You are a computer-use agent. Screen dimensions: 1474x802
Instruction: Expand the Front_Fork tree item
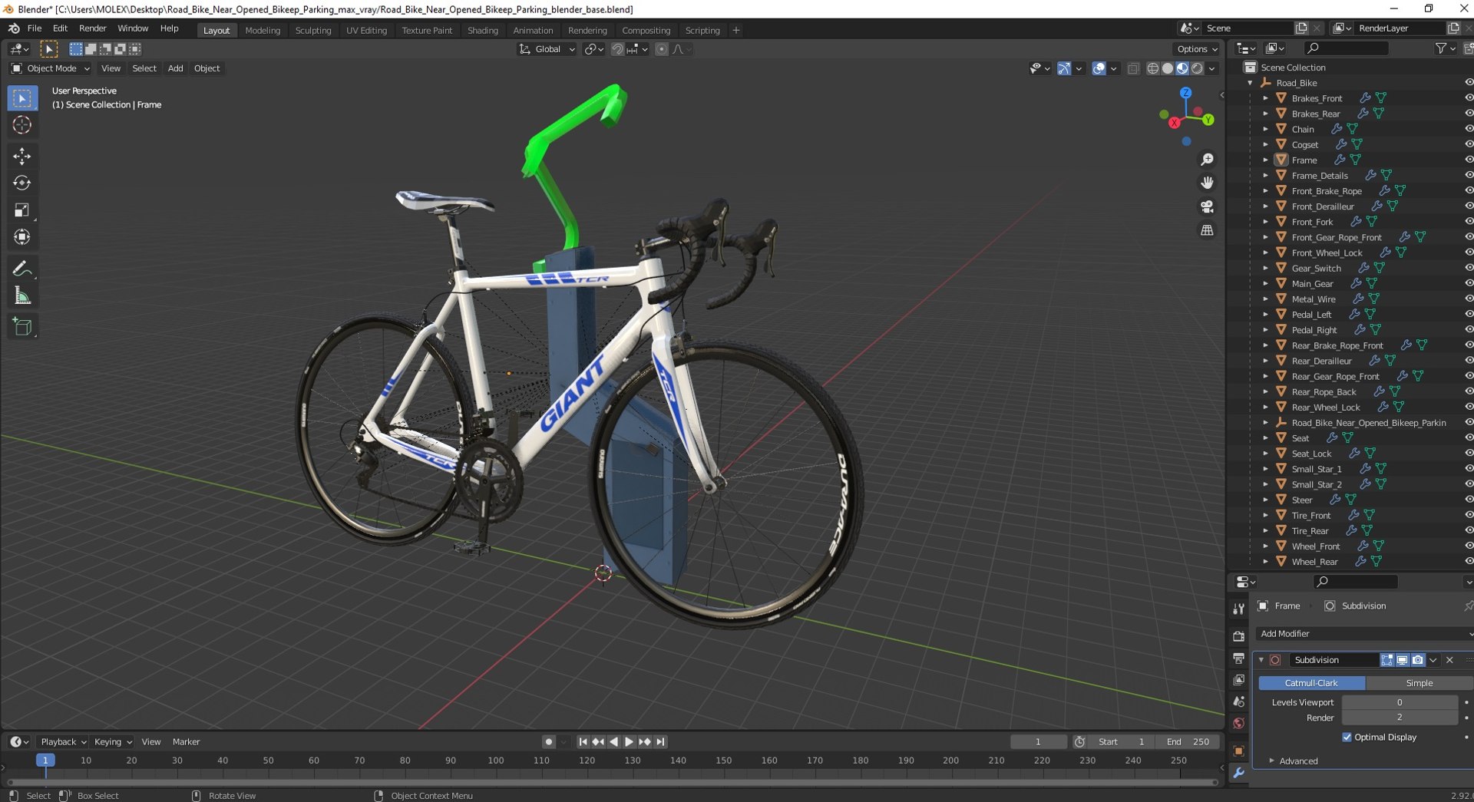pyautogui.click(x=1266, y=222)
